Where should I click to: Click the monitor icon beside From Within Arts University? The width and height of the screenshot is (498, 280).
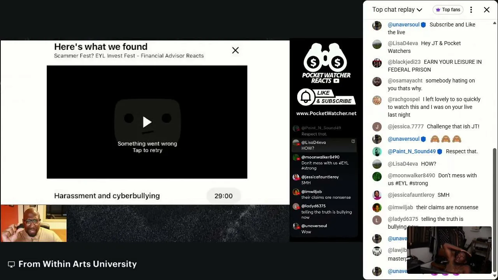tap(11, 264)
